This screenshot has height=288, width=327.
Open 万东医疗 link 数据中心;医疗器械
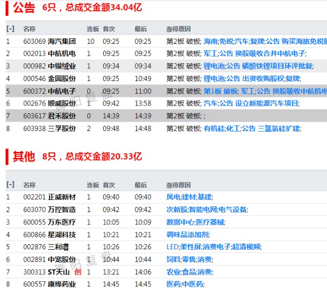(195, 222)
